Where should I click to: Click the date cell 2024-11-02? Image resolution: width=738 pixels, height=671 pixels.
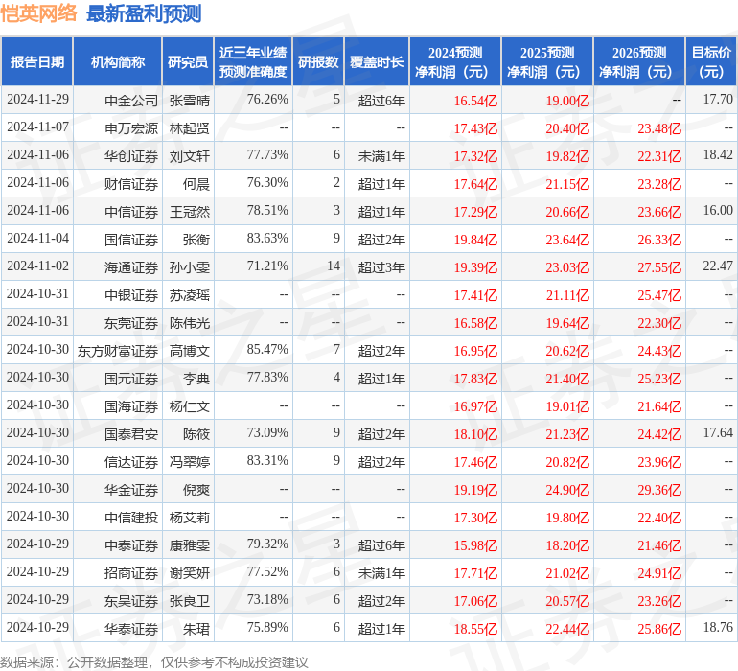(37, 266)
